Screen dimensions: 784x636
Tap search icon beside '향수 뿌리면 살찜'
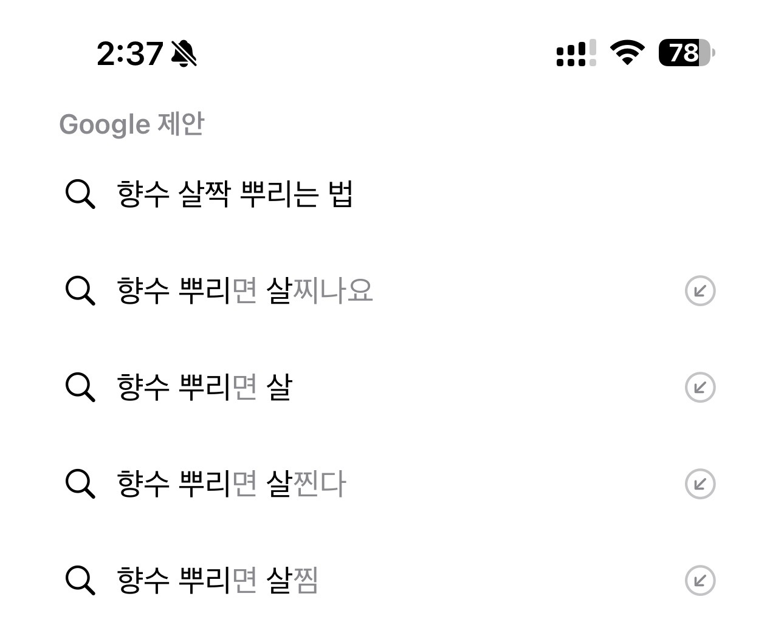[x=80, y=581]
